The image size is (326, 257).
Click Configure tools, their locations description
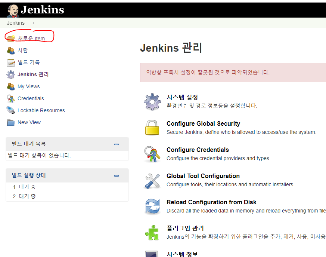pos(230,184)
